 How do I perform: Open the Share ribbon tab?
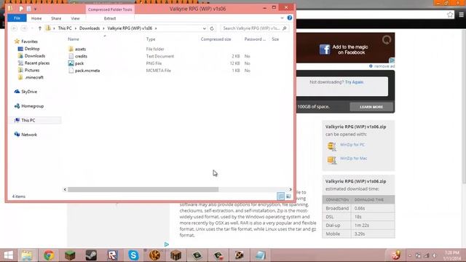pyautogui.click(x=56, y=18)
